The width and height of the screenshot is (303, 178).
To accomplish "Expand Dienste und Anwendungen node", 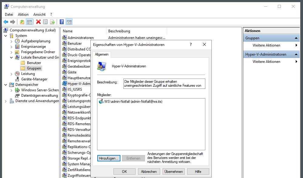I will pos(5,101).
